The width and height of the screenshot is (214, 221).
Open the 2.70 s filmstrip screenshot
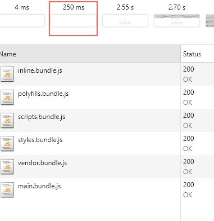point(177,20)
